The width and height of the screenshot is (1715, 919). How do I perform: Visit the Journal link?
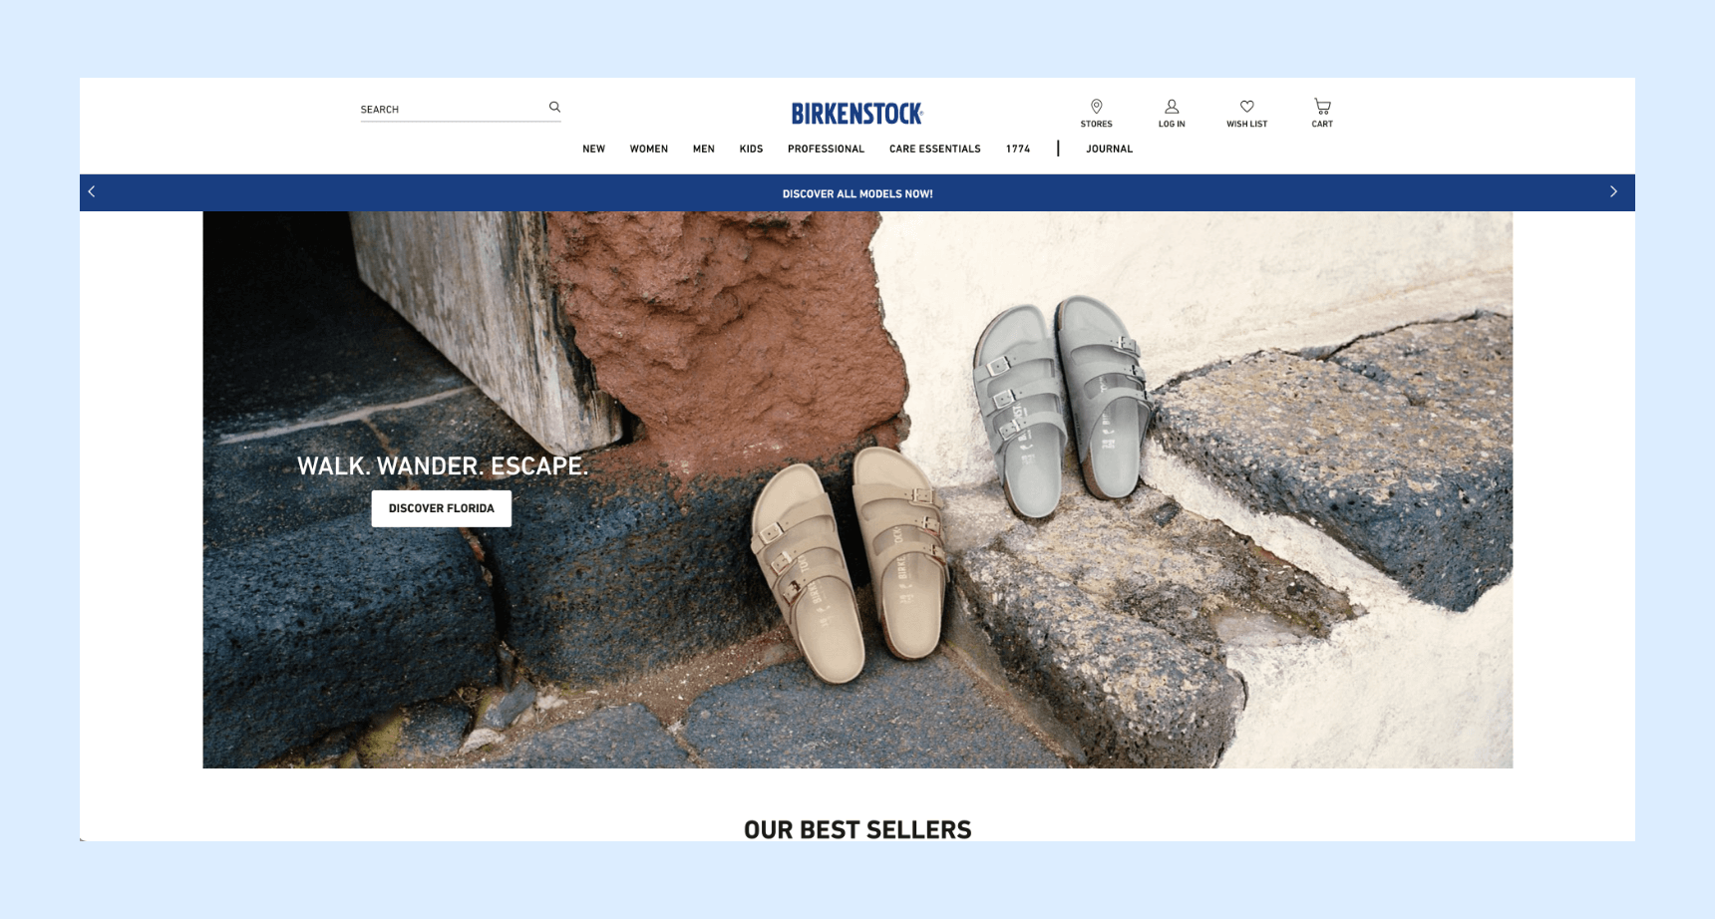1109,149
